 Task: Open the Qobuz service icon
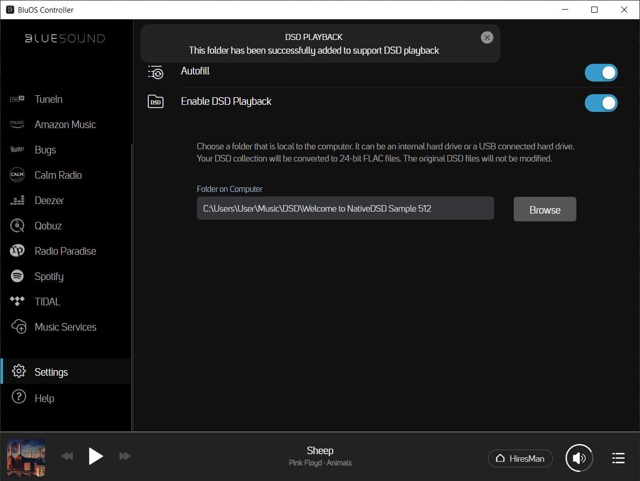(x=17, y=226)
